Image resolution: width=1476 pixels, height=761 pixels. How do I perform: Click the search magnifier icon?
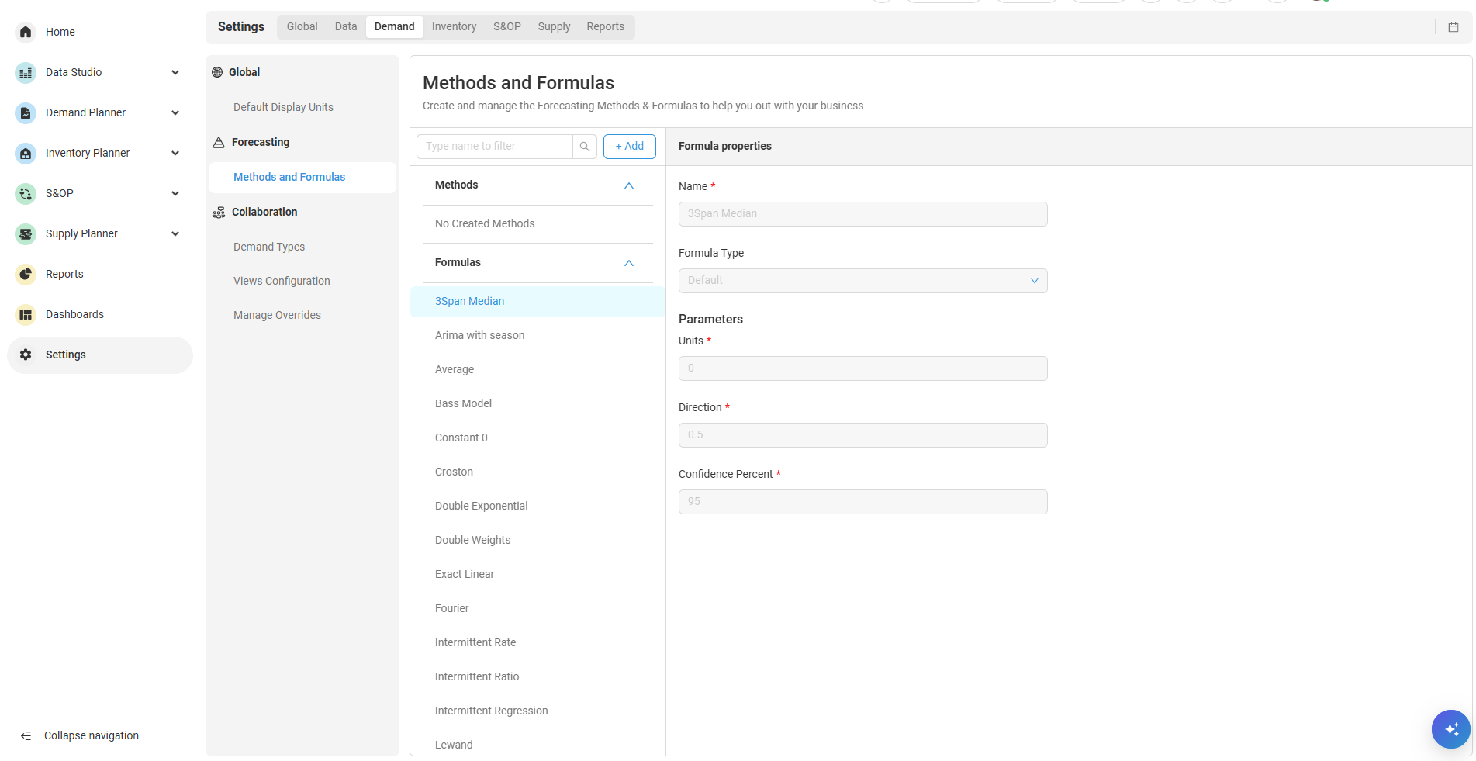(585, 146)
